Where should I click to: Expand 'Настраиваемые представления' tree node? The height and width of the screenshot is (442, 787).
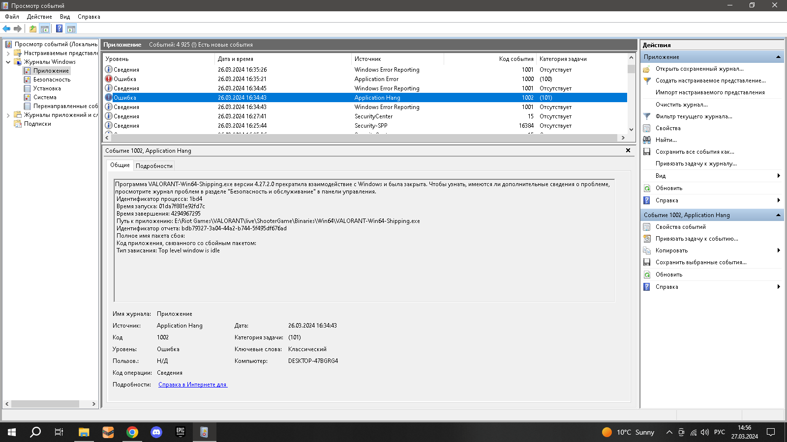click(x=8, y=53)
